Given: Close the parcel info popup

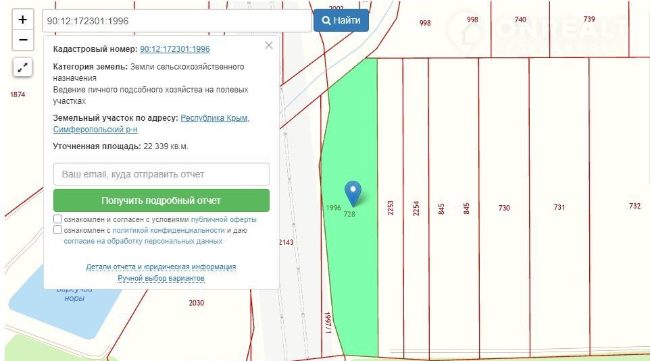Looking at the screenshot, I should 268,46.
